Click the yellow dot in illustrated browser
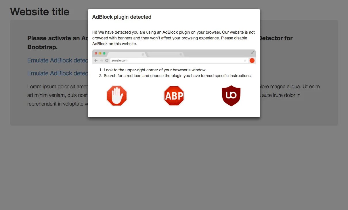 click(100, 54)
